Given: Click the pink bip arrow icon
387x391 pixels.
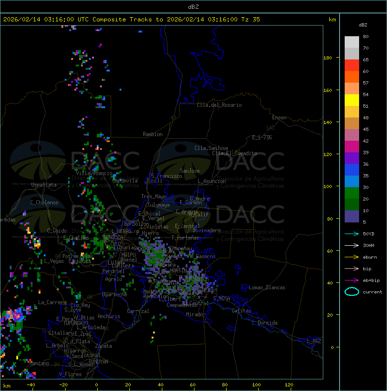Looking at the screenshot, I should tap(352, 268).
